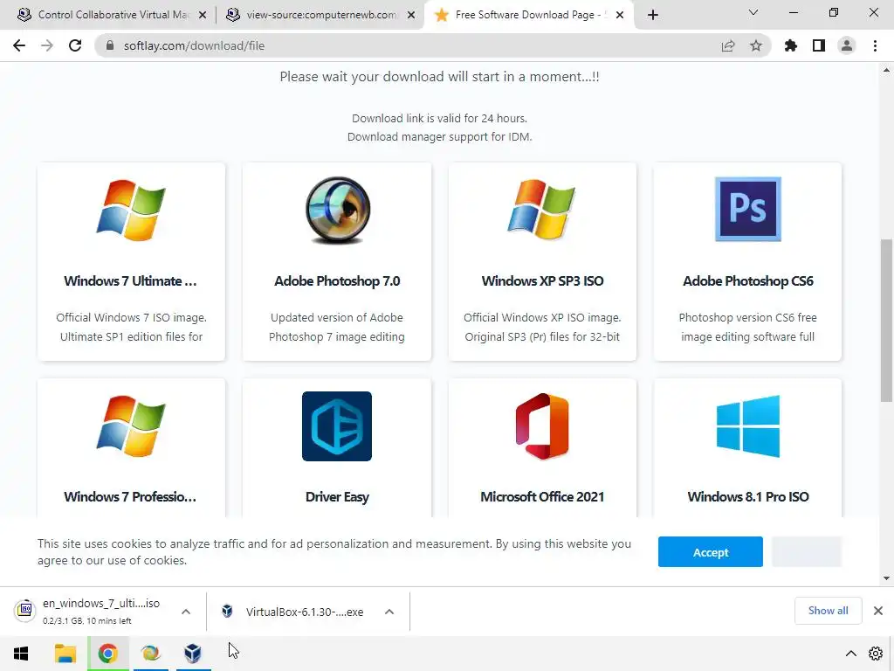
Task: Go back using the browser back arrow
Action: [19, 45]
